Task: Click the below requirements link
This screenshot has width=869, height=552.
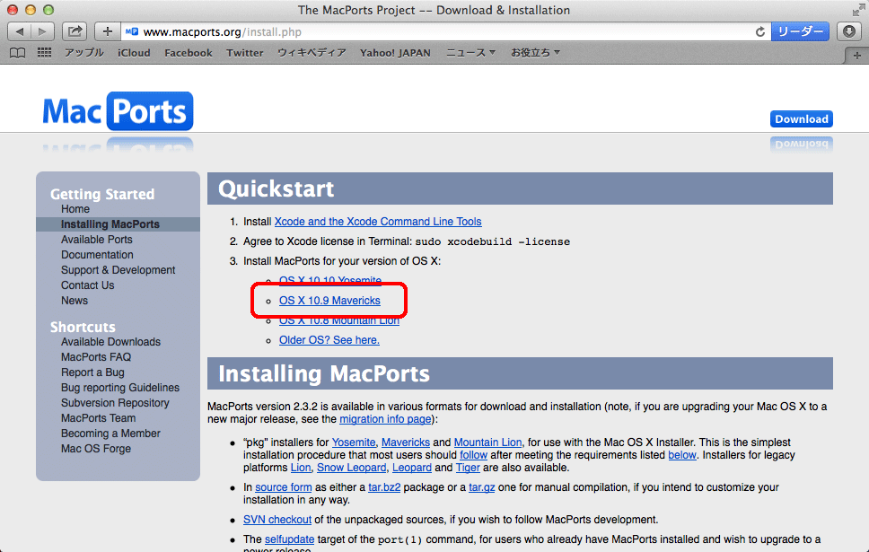Action: (681, 455)
